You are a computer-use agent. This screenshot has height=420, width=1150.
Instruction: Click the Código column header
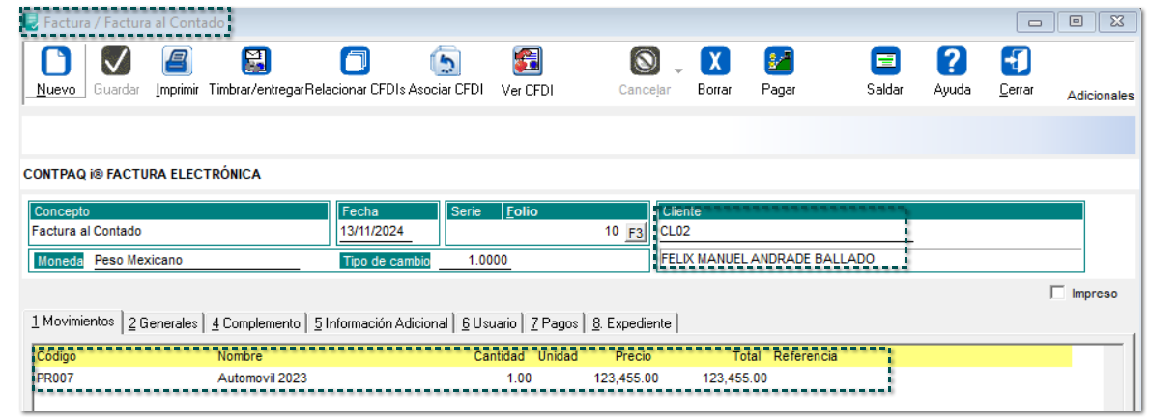tap(56, 357)
